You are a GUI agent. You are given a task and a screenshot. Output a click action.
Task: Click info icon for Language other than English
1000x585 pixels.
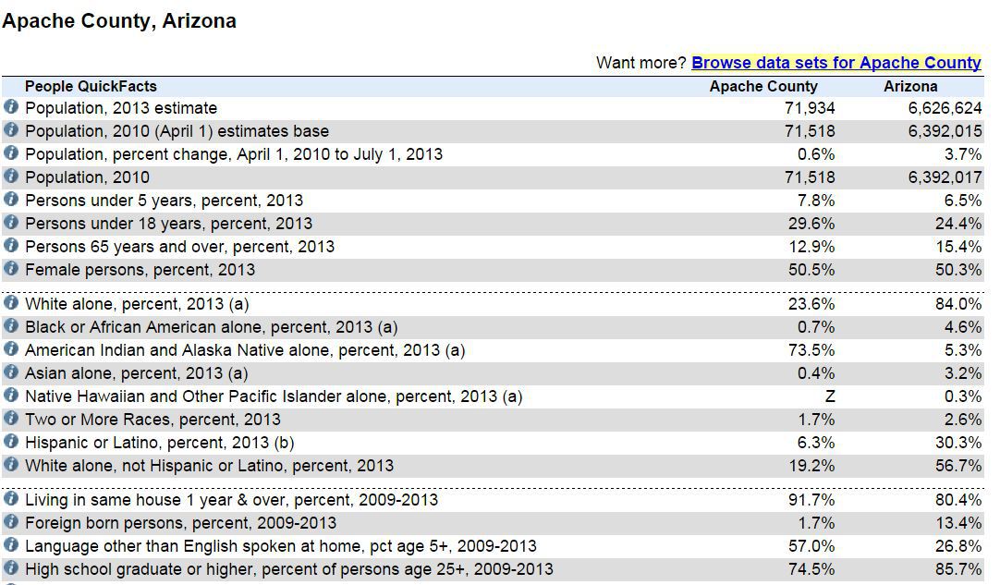(11, 545)
